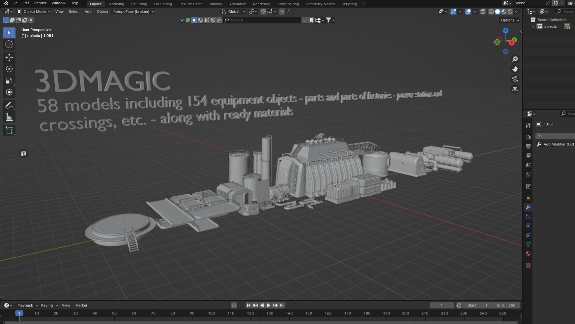The height and width of the screenshot is (324, 575).
Task: Open the File menu
Action: tap(14, 3)
